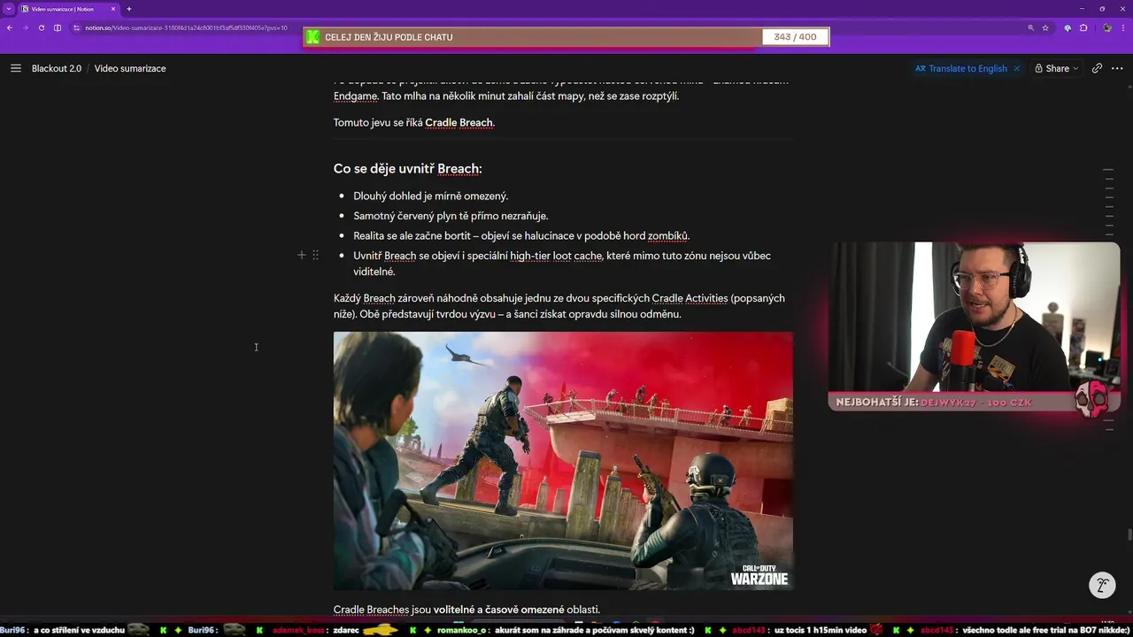Click the green K logo in overlay banner
This screenshot has width=1133, height=637.
(x=312, y=37)
